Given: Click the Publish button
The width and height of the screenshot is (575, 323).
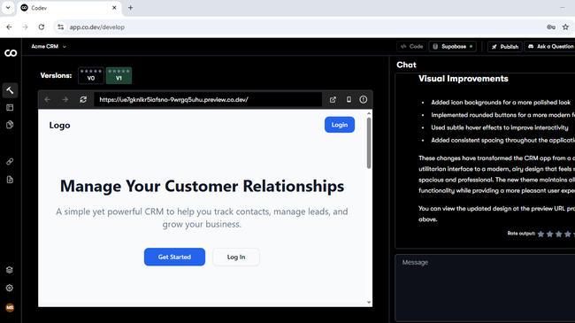Looking at the screenshot, I should click(505, 47).
